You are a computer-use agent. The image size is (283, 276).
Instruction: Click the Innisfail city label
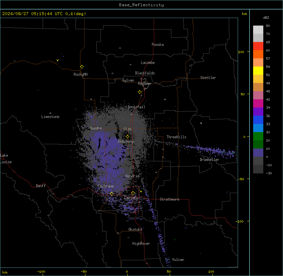coord(136,107)
